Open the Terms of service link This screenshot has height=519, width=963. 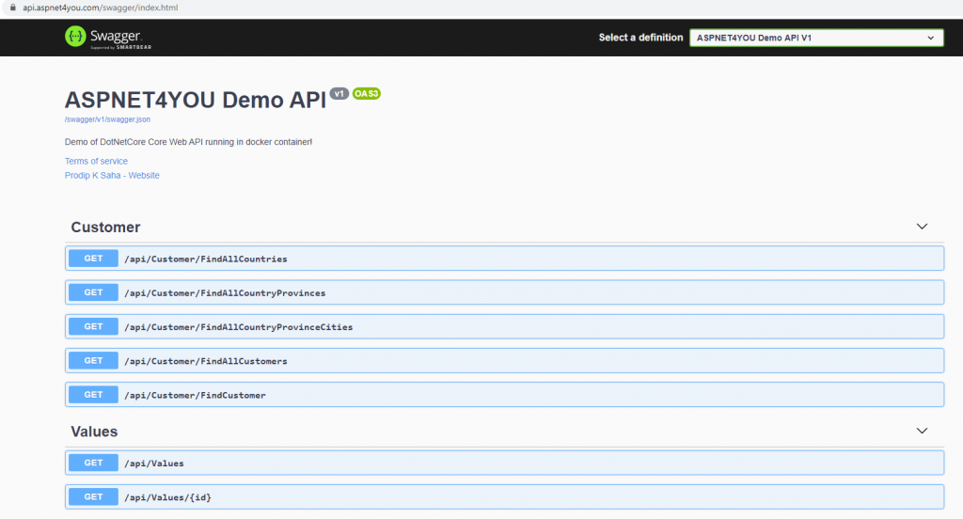(96, 161)
